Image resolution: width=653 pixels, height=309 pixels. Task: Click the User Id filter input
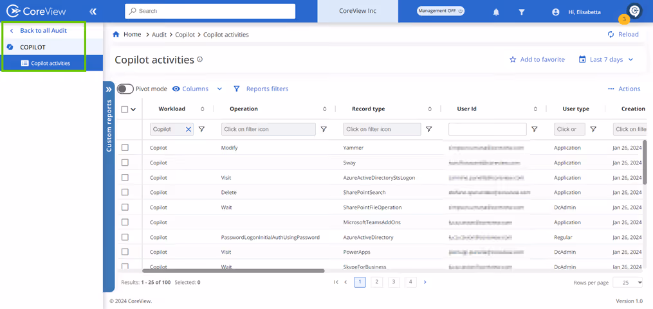tap(487, 129)
